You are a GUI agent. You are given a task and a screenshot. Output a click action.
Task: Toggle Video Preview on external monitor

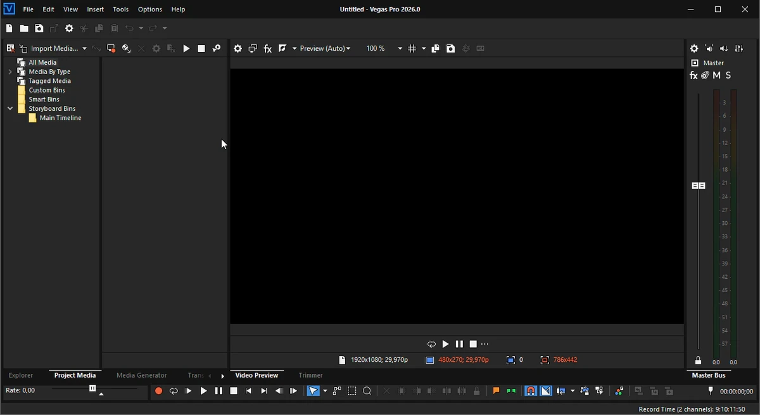point(253,49)
